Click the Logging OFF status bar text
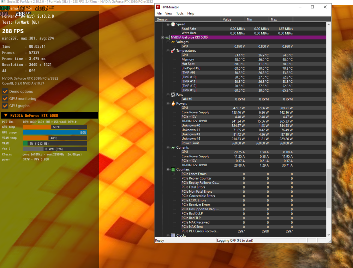 coord(235,241)
